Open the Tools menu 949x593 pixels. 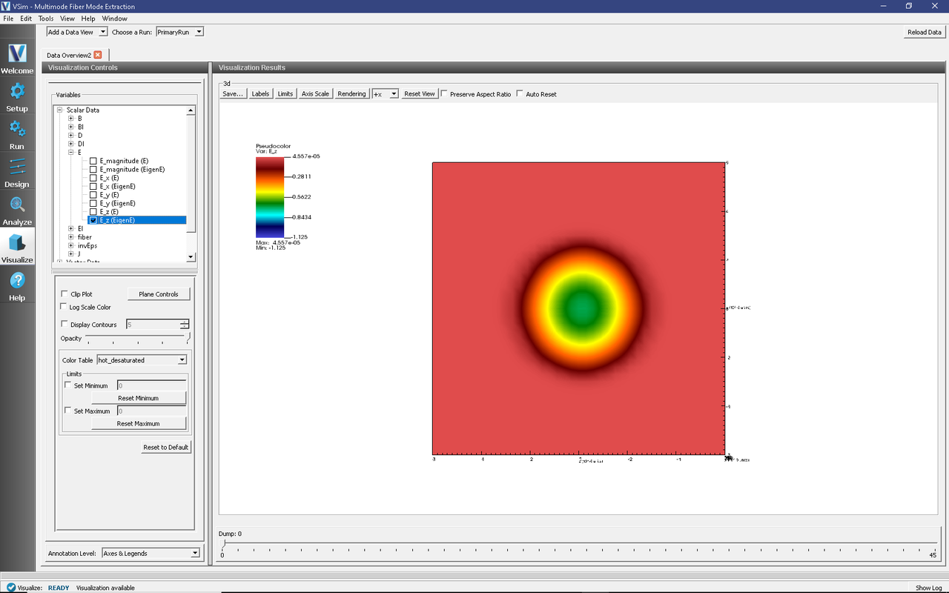coord(45,19)
